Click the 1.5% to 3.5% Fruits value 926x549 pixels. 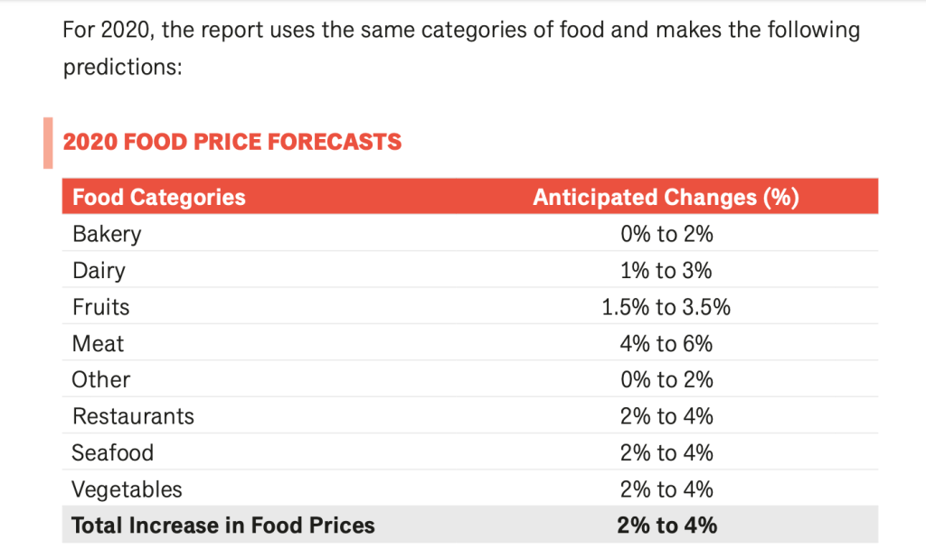(666, 307)
